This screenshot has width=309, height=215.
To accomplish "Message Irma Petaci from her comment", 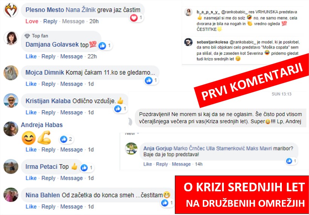I will [72, 178].
